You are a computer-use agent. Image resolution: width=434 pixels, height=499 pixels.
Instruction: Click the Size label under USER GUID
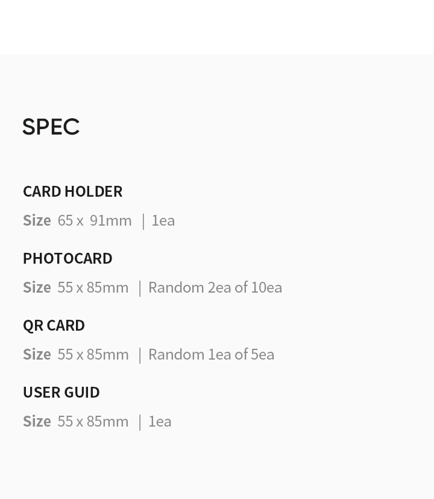tap(37, 421)
